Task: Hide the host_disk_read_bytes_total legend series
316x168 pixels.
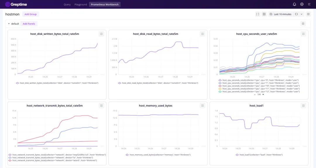Action: 158,83
